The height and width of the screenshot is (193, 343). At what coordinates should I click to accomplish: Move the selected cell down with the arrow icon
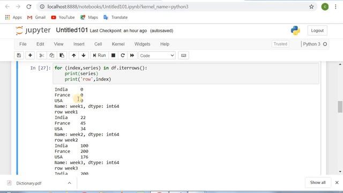point(84,55)
